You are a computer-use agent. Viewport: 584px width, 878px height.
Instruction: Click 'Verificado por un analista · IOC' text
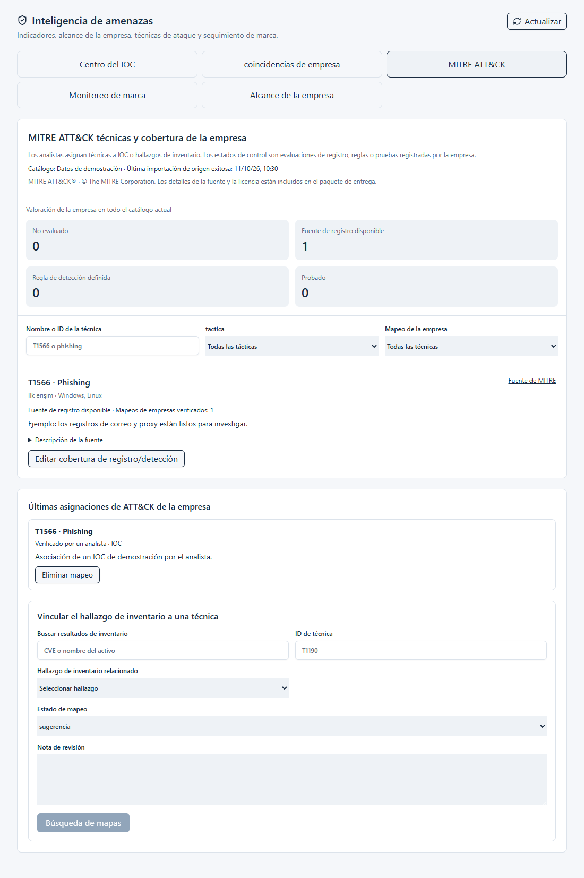tap(79, 544)
